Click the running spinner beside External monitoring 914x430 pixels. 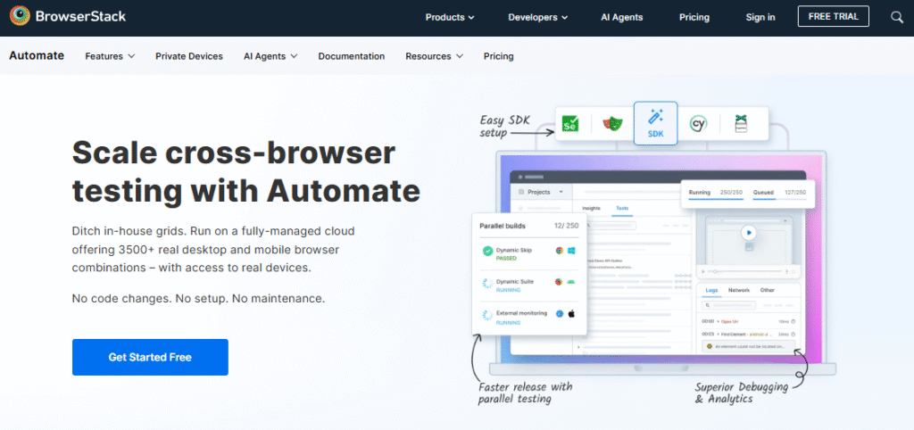click(487, 315)
